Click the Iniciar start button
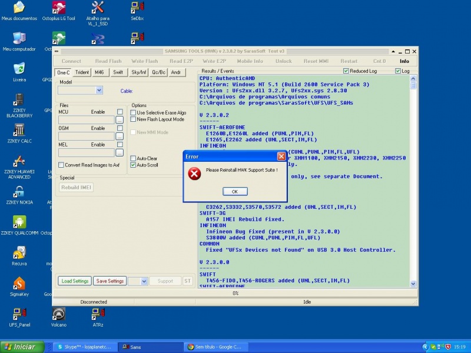471x353 pixels. pos(22,347)
